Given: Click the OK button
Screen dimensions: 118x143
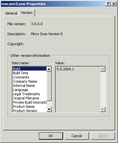Looking at the screenshot, I should [x=51, y=136].
